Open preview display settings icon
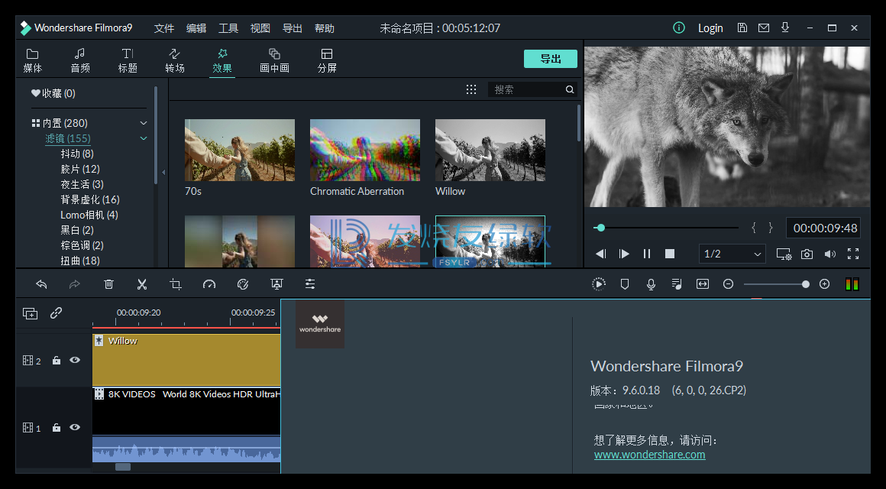Screen dimensions: 886x489 784,254
